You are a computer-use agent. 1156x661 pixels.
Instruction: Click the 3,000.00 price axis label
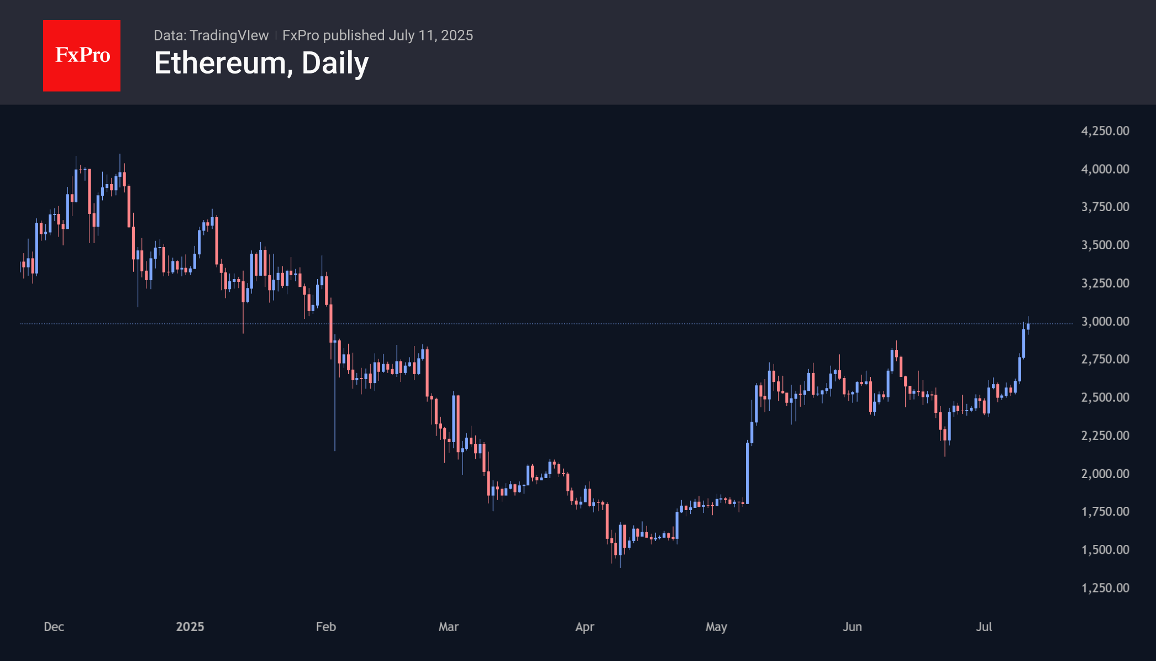[1105, 322]
